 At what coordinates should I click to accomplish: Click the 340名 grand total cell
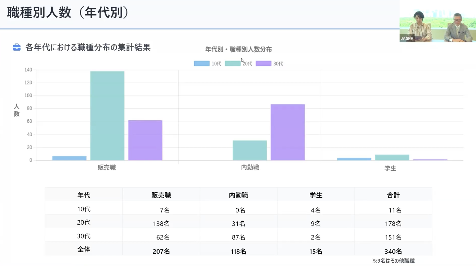[393, 251]
